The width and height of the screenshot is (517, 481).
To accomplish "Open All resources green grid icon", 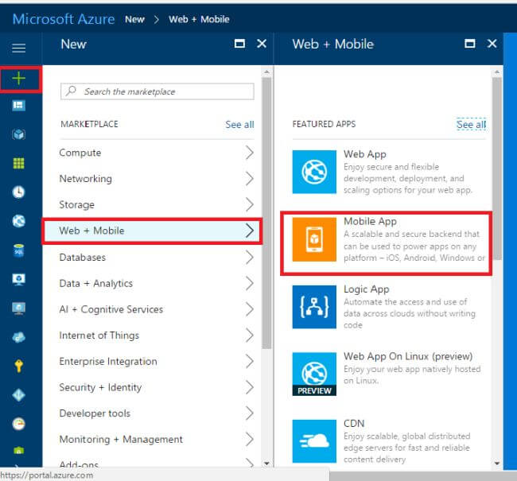I will click(19, 163).
